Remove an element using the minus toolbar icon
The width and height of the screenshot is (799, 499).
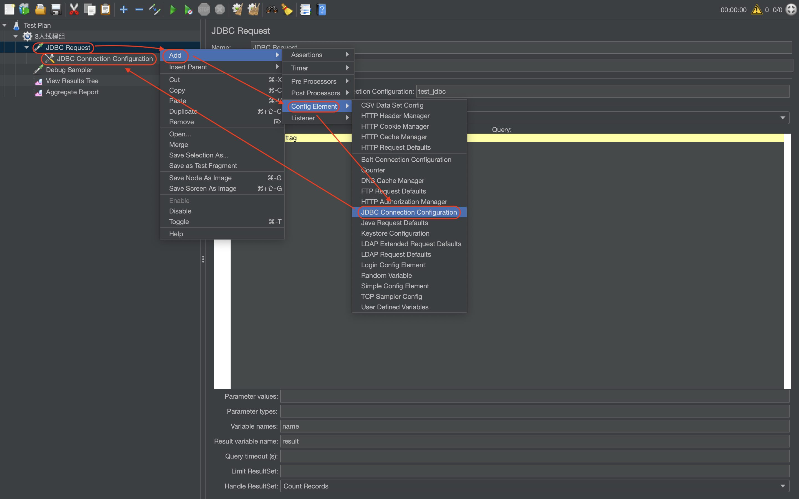click(x=139, y=9)
